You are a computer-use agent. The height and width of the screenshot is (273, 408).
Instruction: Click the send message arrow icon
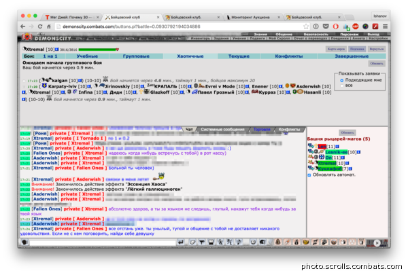click(181, 242)
